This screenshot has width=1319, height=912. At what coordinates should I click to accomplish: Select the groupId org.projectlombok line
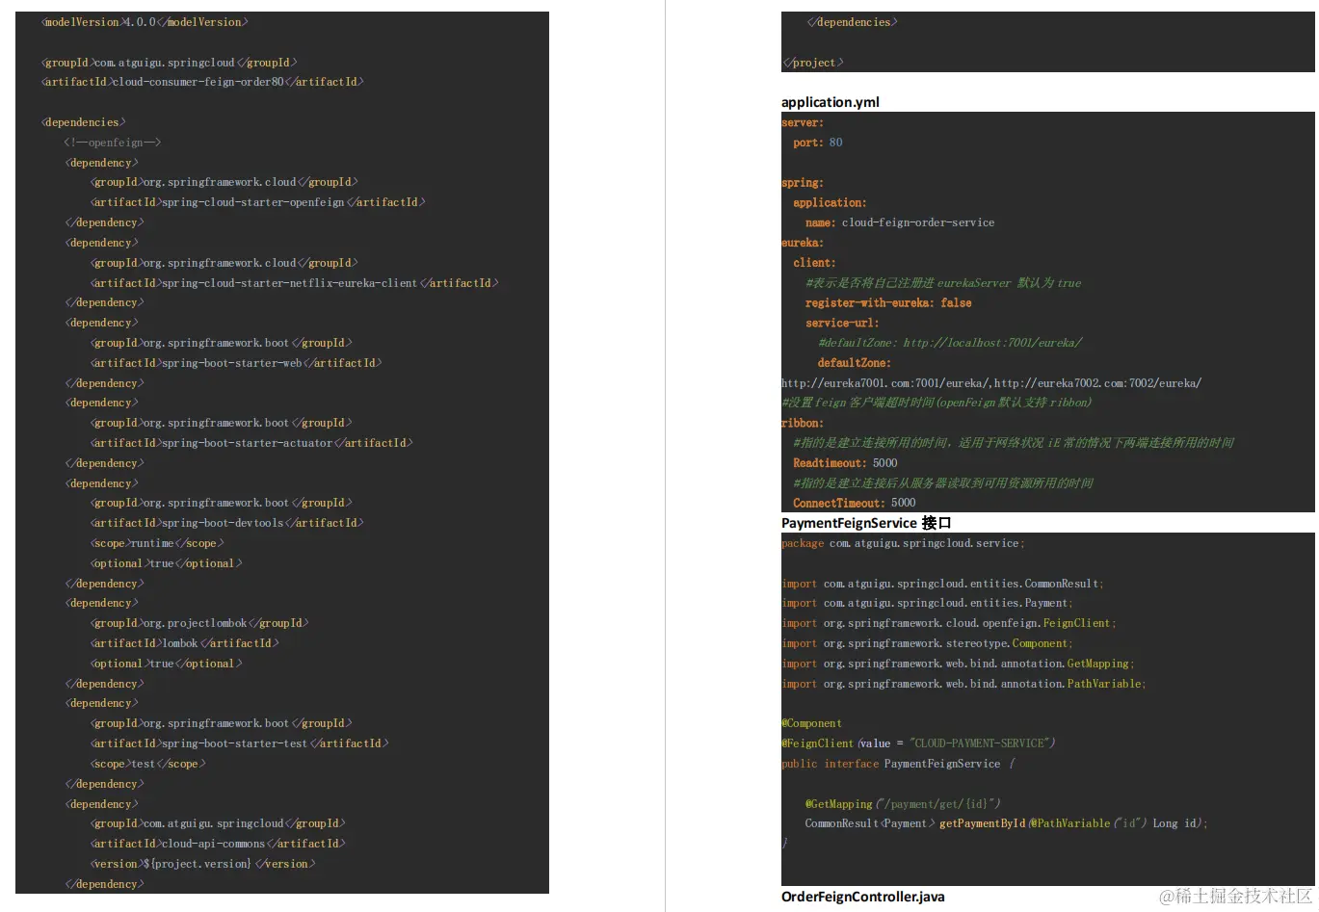pos(199,623)
